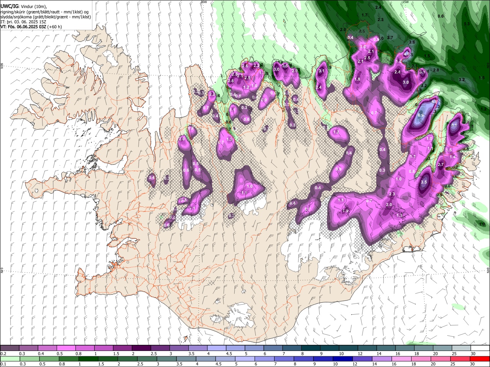Viewport: 490px width, 367px height.
Task: Select bright pink snow swatch between 0.5 and 0.8
Action: click(x=66, y=348)
